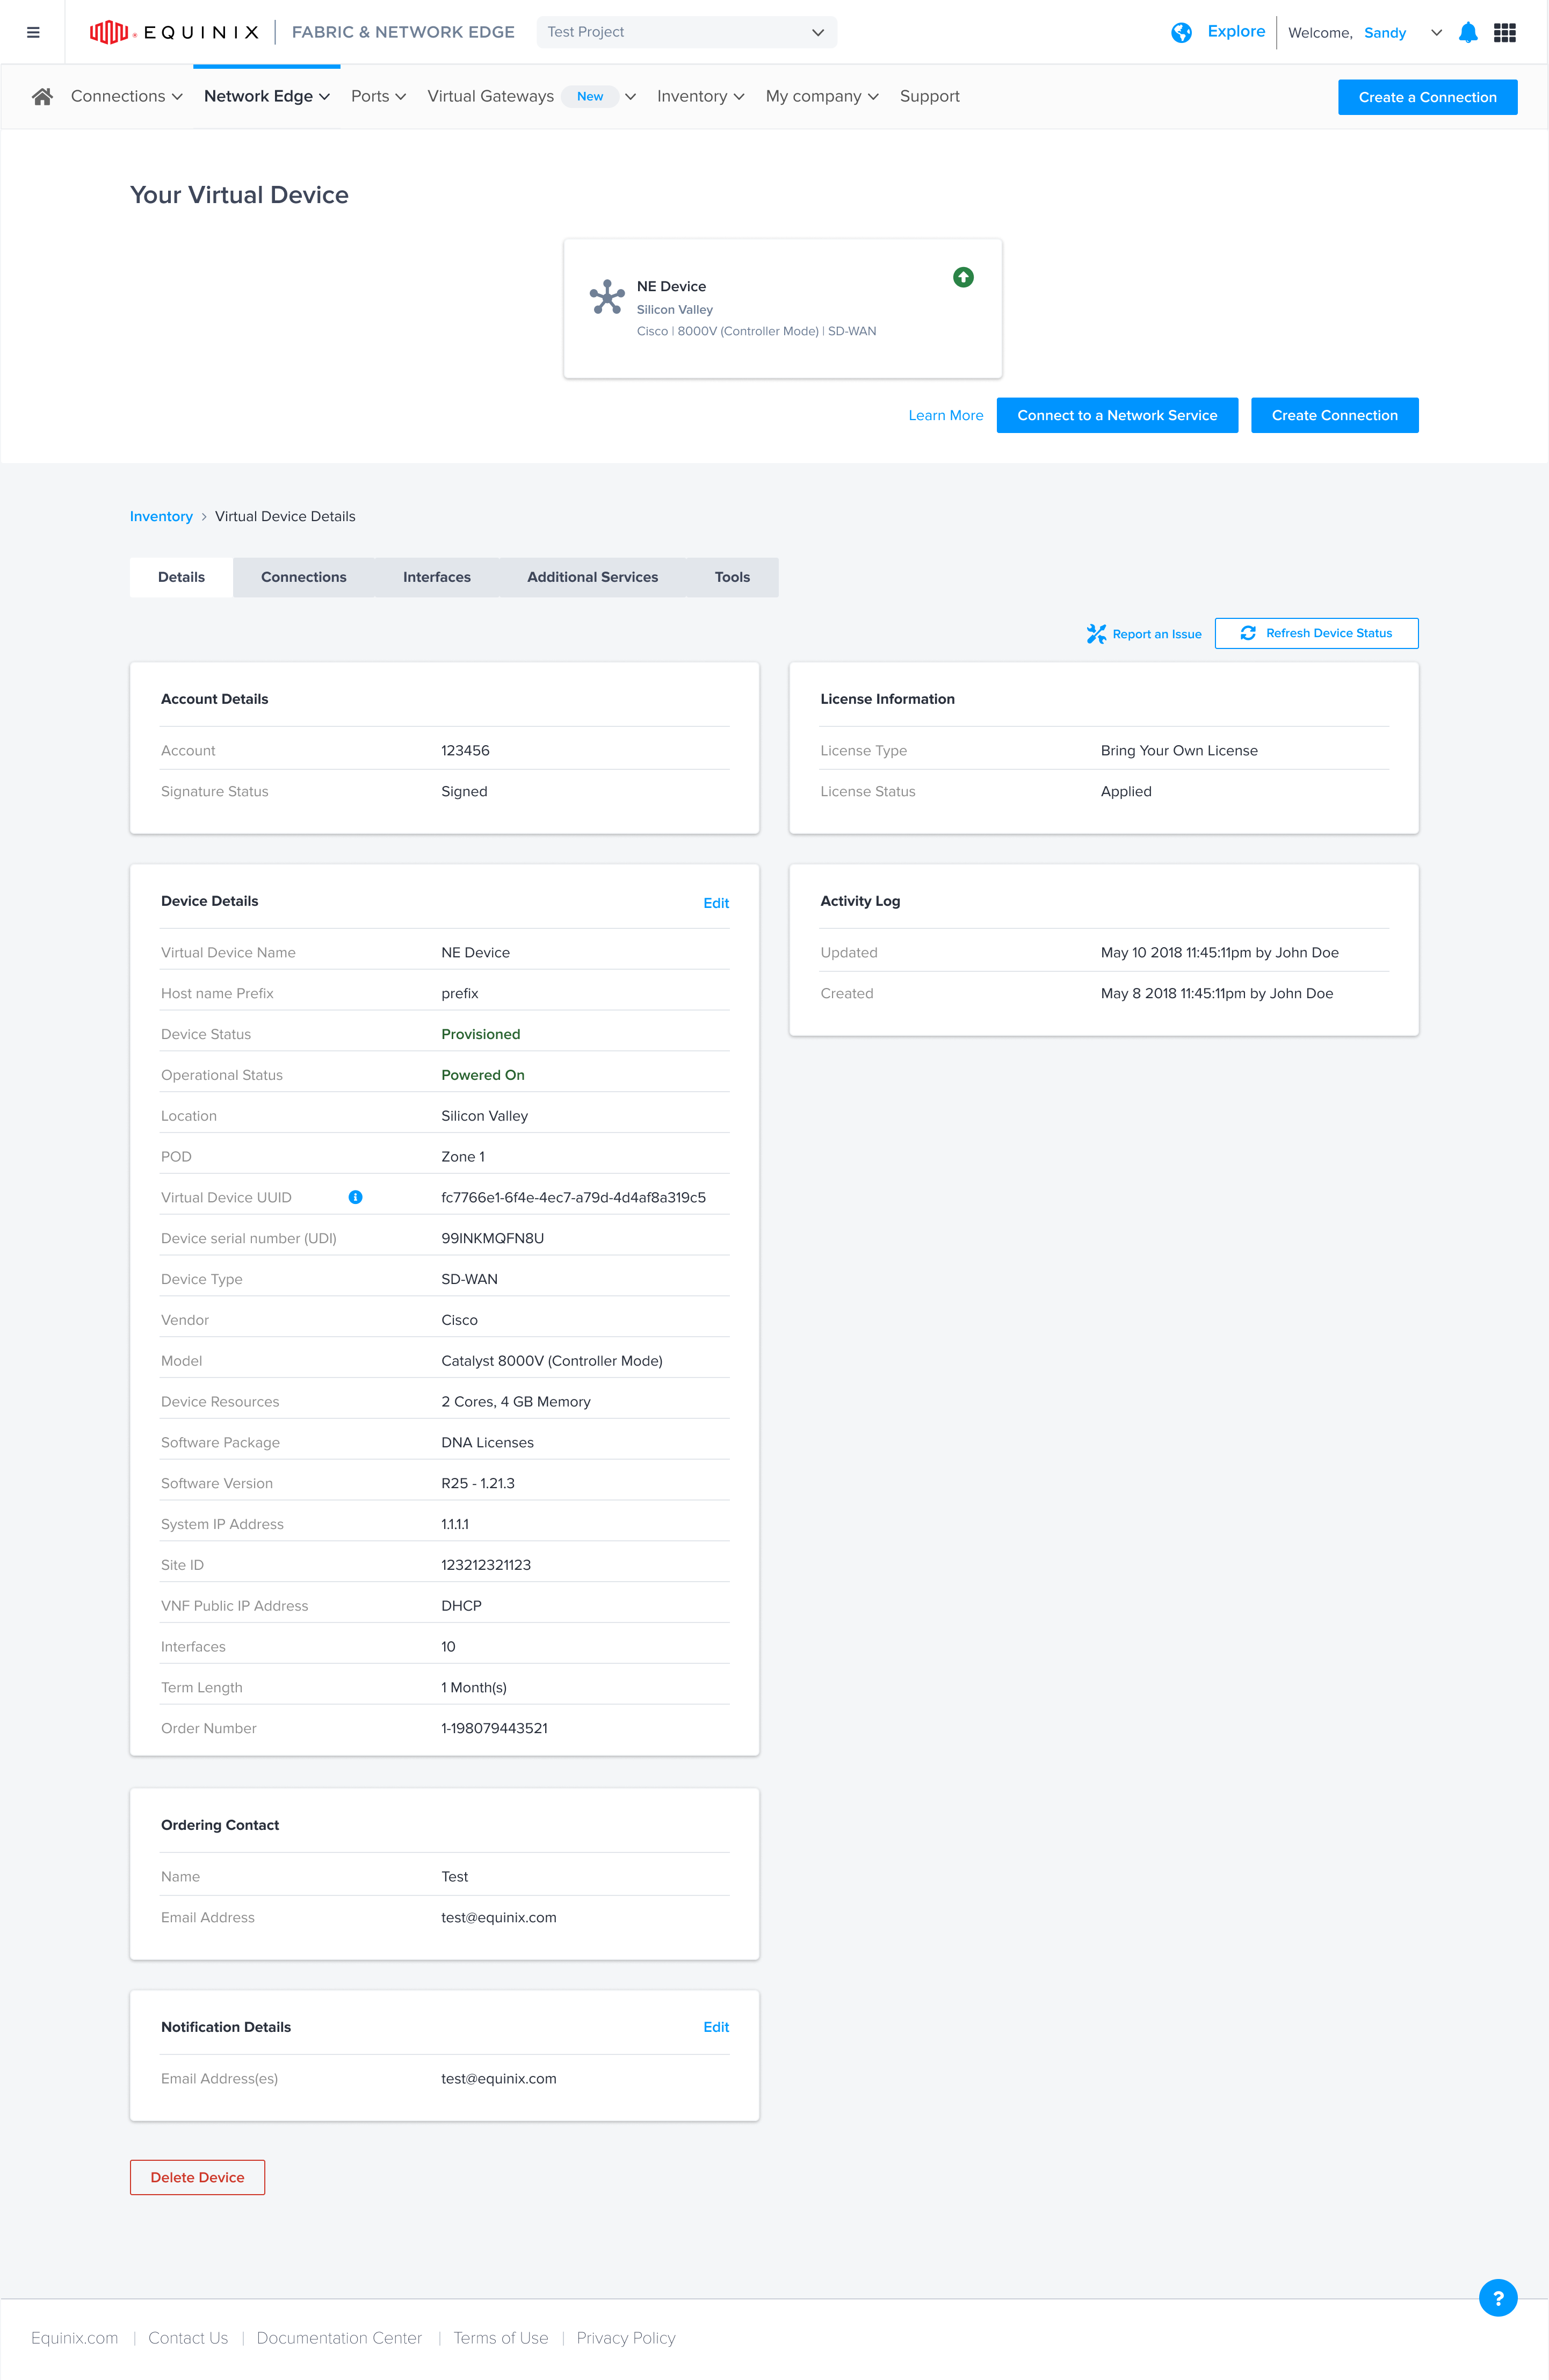Open the Terms of Use footer link
The height and width of the screenshot is (2380, 1549).
click(501, 2338)
